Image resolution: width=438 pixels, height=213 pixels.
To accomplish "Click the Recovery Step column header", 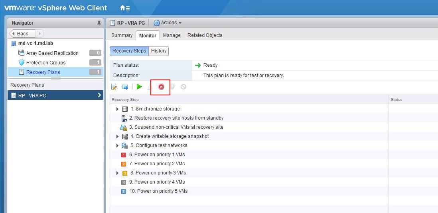I will point(249,100).
